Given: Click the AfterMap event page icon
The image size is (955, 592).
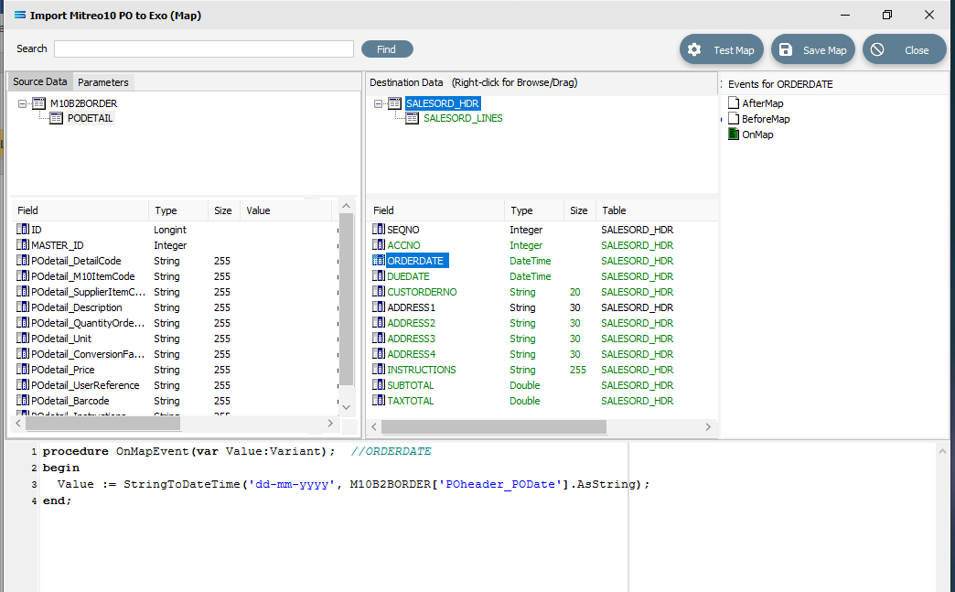Looking at the screenshot, I should (734, 102).
